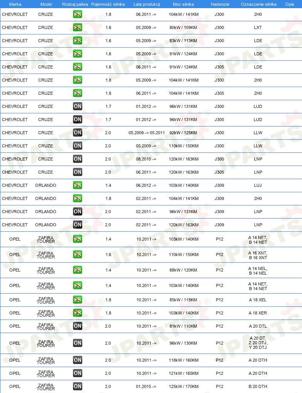Screen dimensions: 302x393
Task: Click petrol icon in Zafira Tourer A 14 NEL row
Action: click(x=78, y=270)
